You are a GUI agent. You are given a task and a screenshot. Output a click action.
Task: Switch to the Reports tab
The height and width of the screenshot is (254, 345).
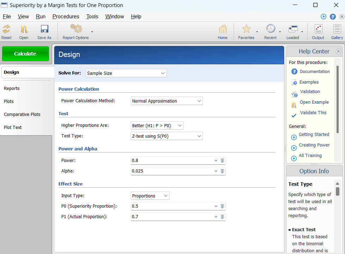12,89
